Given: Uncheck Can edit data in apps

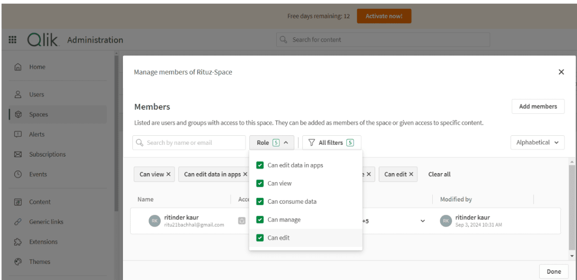Looking at the screenshot, I should click(260, 165).
